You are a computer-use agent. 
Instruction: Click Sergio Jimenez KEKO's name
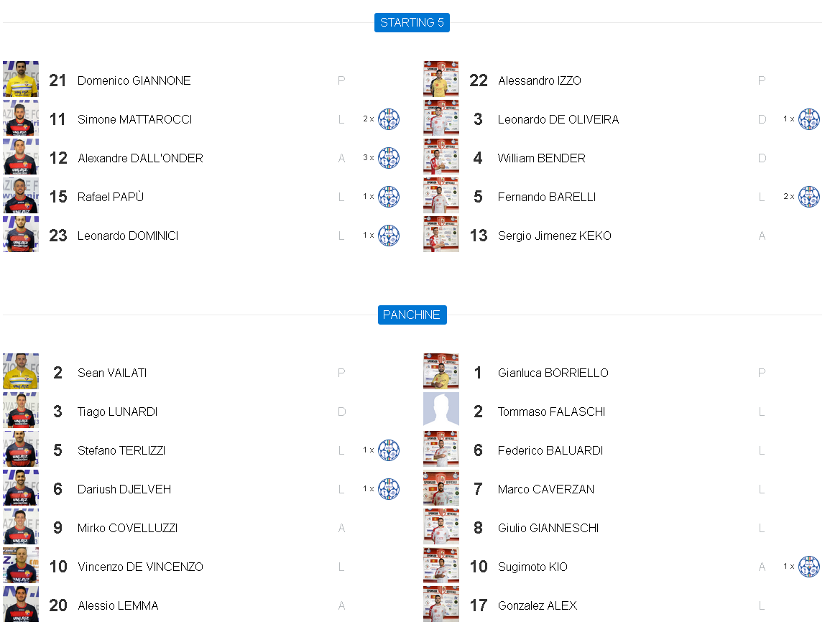[x=555, y=236]
